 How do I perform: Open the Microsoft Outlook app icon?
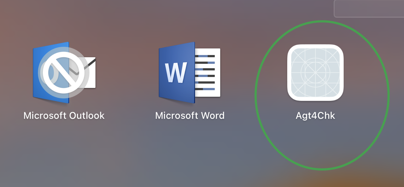[x=64, y=72]
